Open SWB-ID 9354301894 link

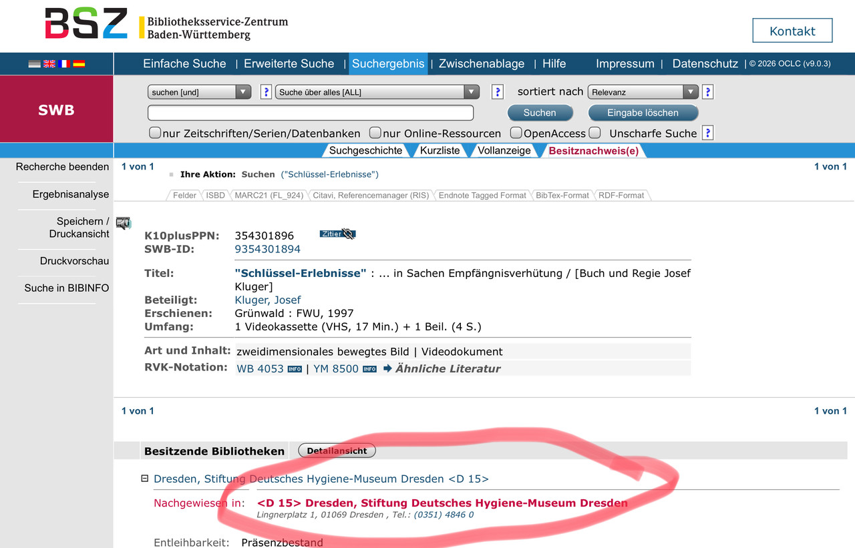pos(268,249)
